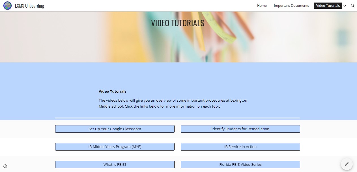Image resolution: width=357 pixels, height=172 pixels.
Task: Expand the Video Tutorials submenu chevron
Action: (x=345, y=6)
